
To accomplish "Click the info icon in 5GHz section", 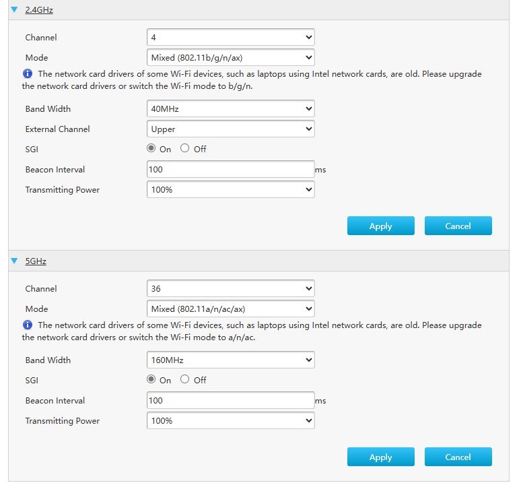I will tap(27, 325).
